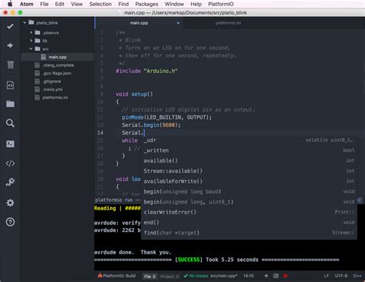This screenshot has width=365, height=282.
Task: Choose available() autocomplete suggestion
Action: 249,160
